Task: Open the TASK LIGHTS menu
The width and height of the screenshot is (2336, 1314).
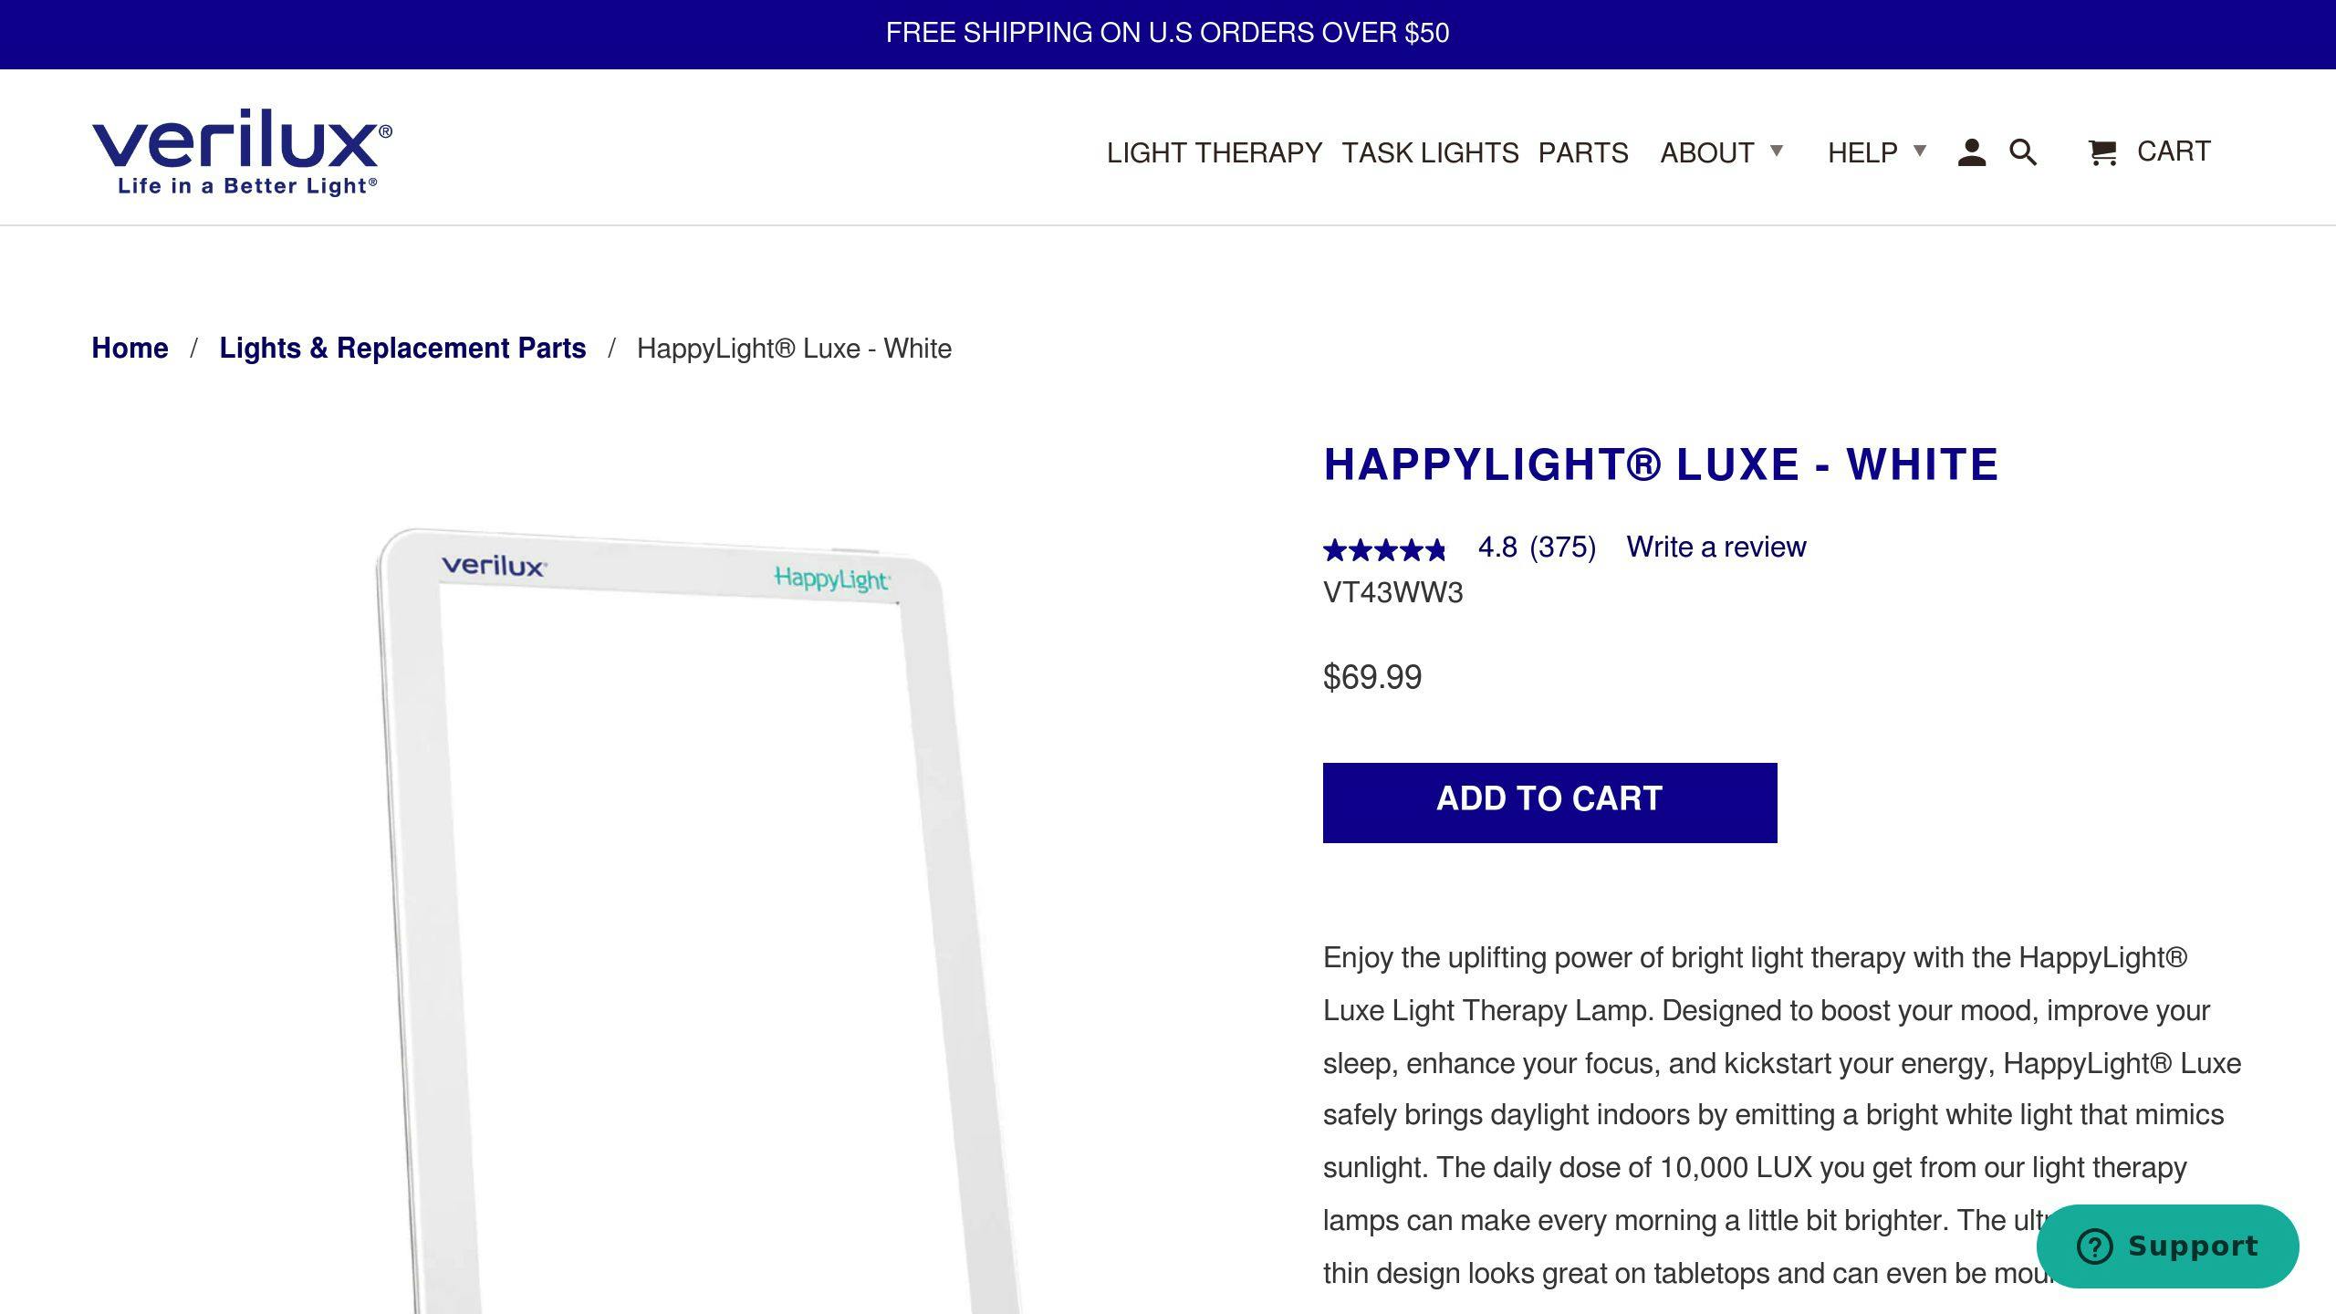Action: pos(1430,152)
